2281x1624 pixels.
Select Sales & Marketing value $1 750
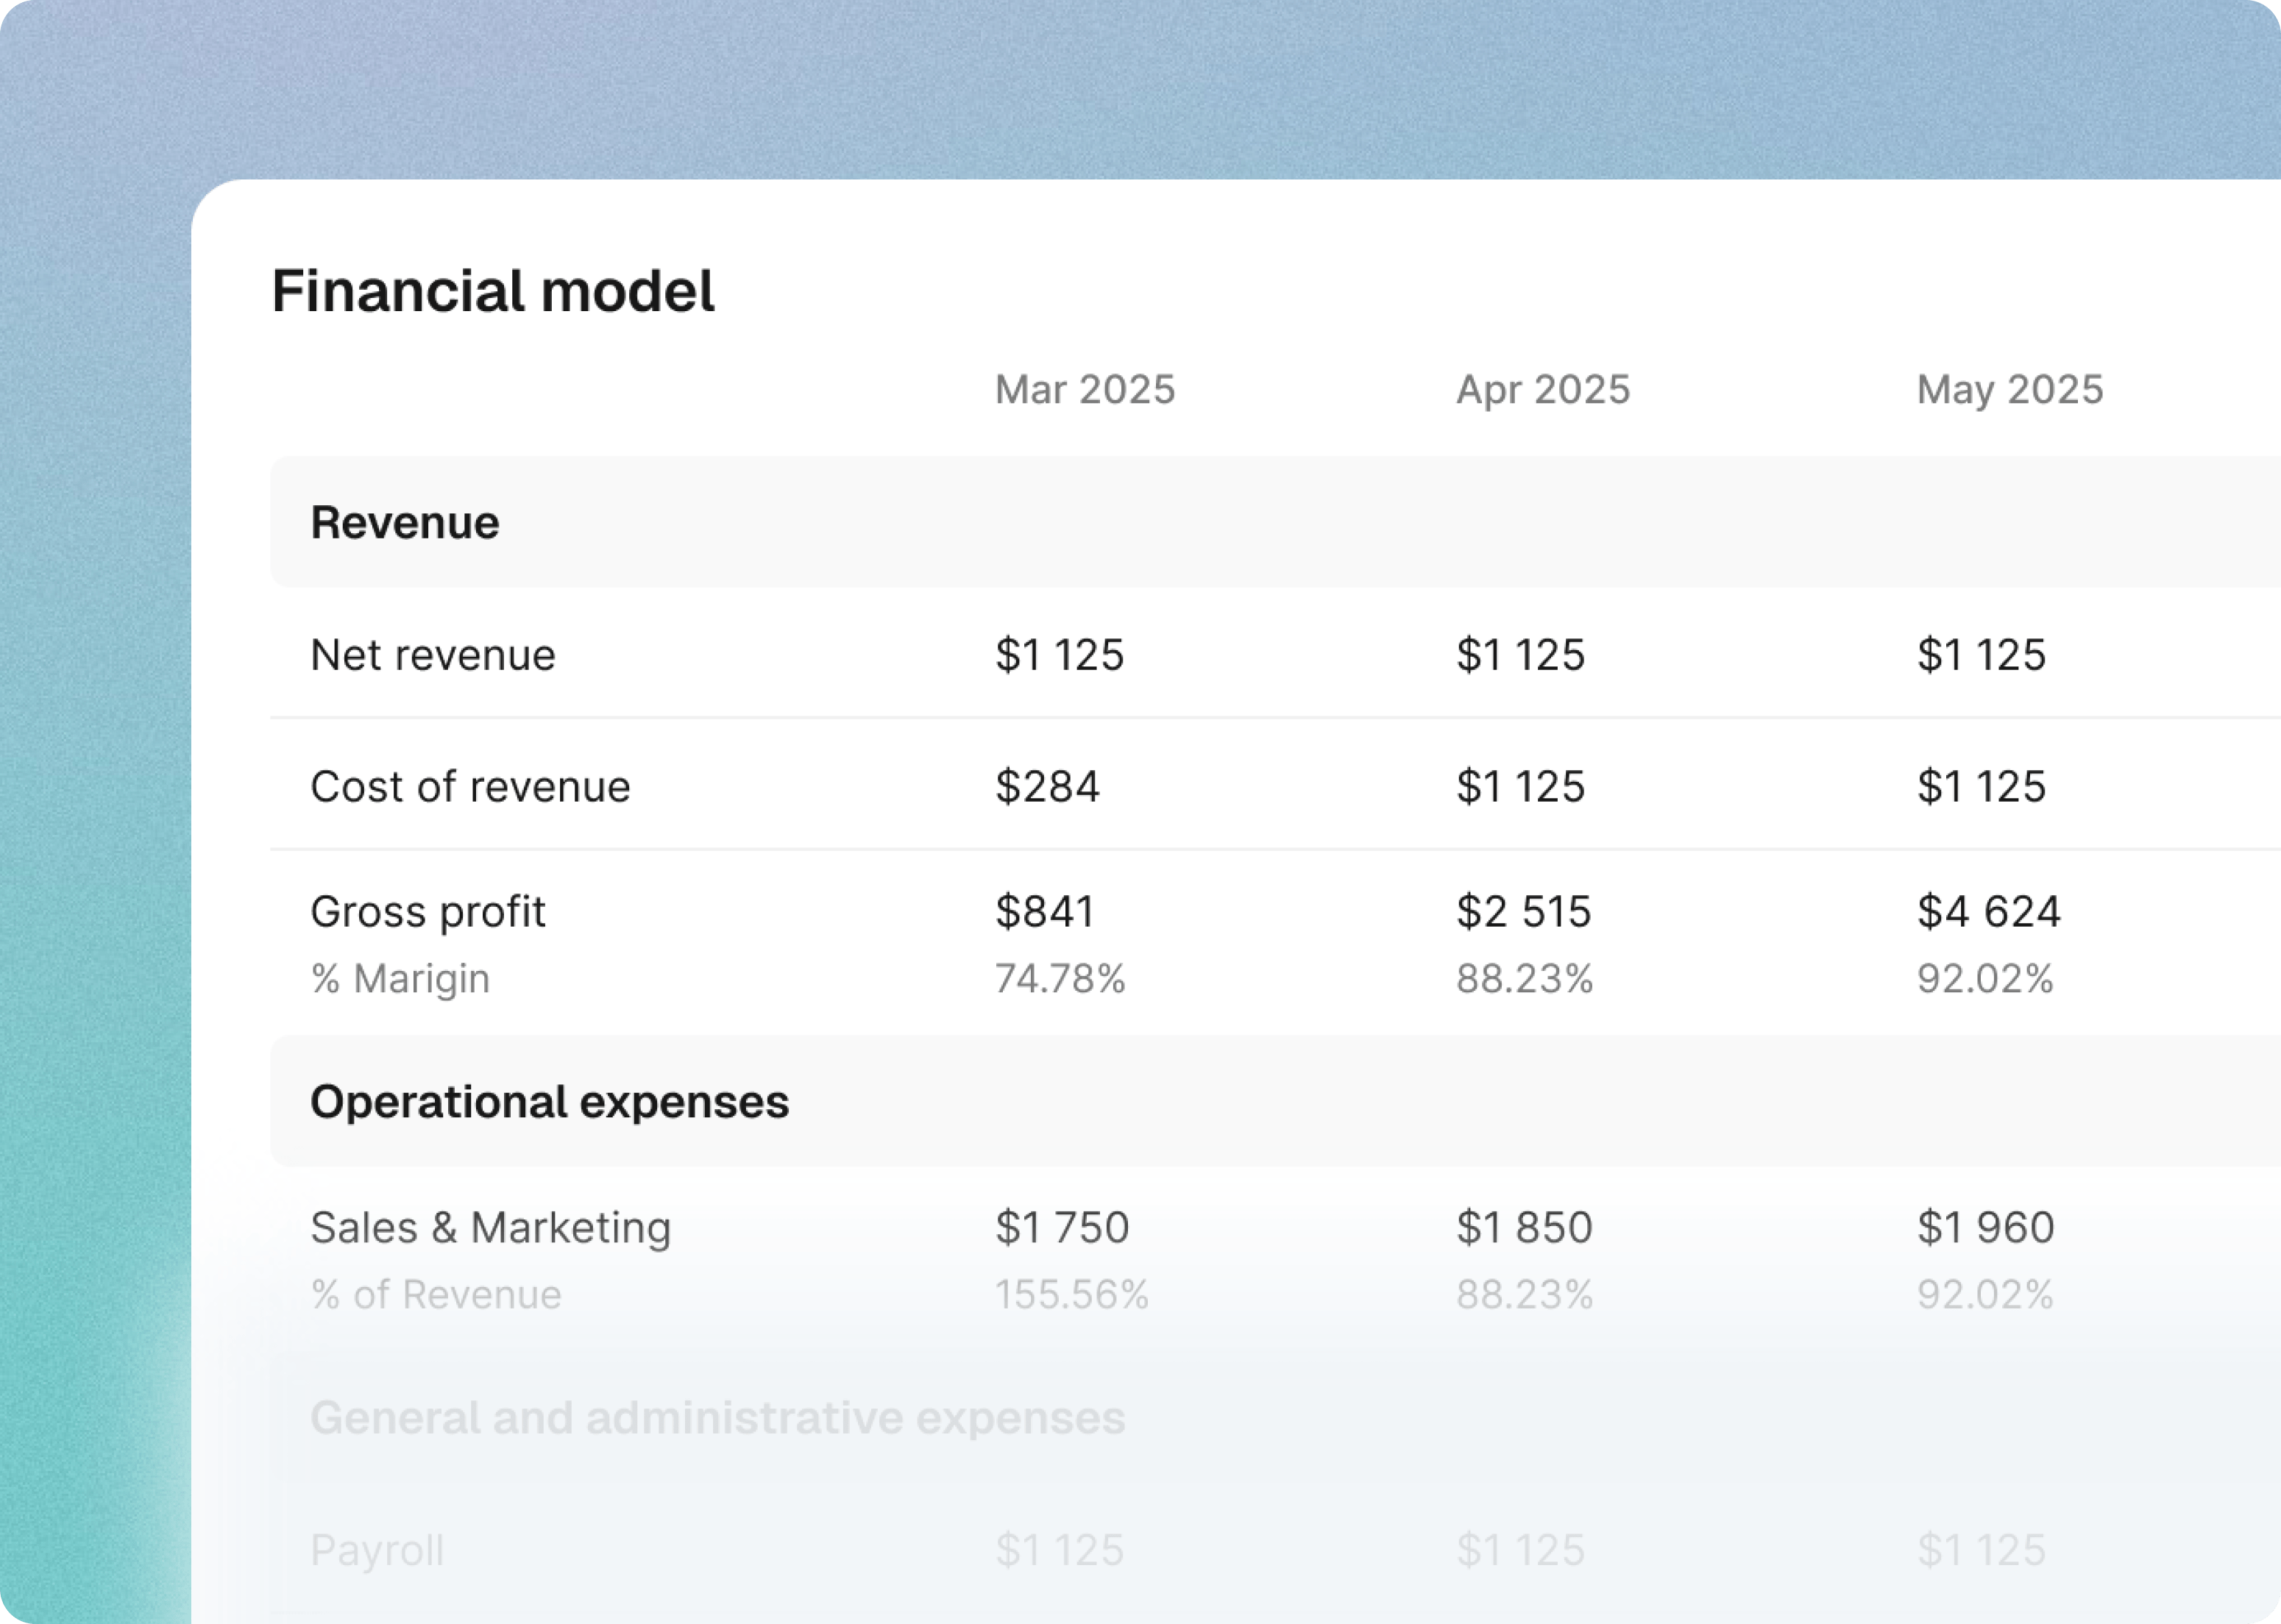(1062, 1227)
